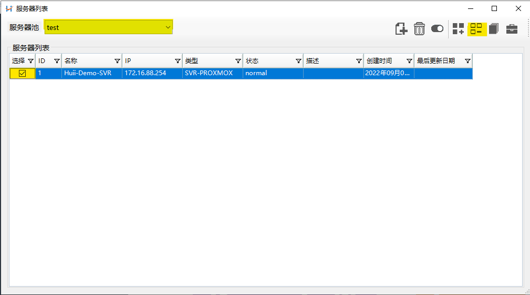Uncheck the Huii-Demo-SVR row checkbox
530x295 pixels.
(23, 74)
